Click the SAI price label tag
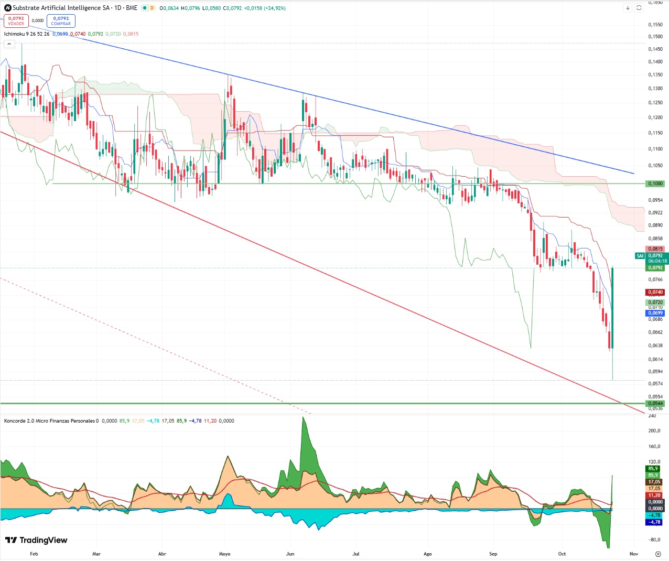669x561 pixels. pos(640,256)
